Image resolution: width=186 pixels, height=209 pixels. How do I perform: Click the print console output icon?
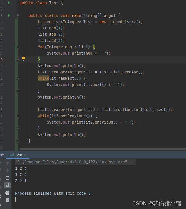tap(7, 193)
